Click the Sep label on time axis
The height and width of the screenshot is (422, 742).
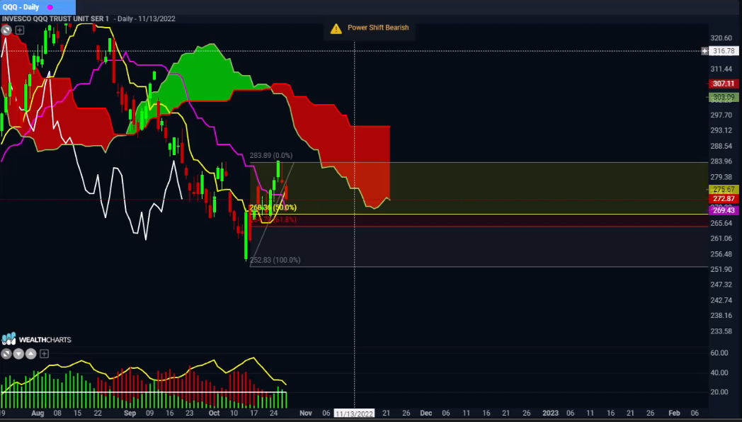[130, 413]
